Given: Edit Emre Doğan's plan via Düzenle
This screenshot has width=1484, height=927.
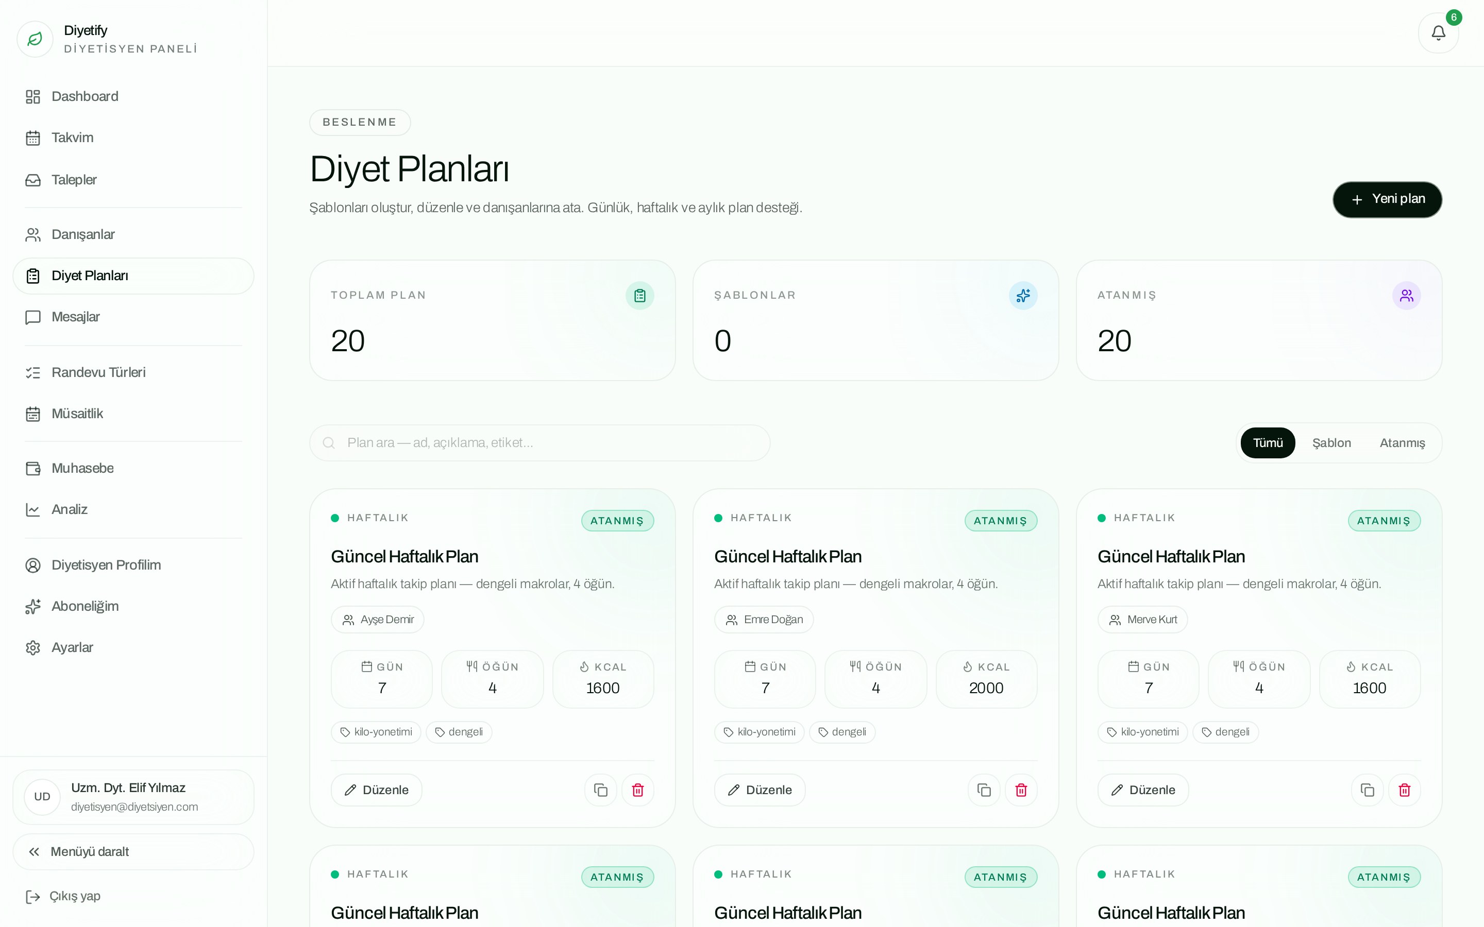Looking at the screenshot, I should [x=760, y=789].
